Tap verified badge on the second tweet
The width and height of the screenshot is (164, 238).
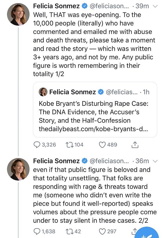85,161
